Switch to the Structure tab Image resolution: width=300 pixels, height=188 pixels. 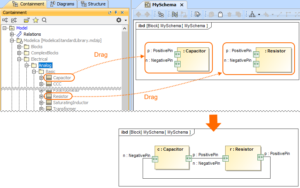coord(93,4)
